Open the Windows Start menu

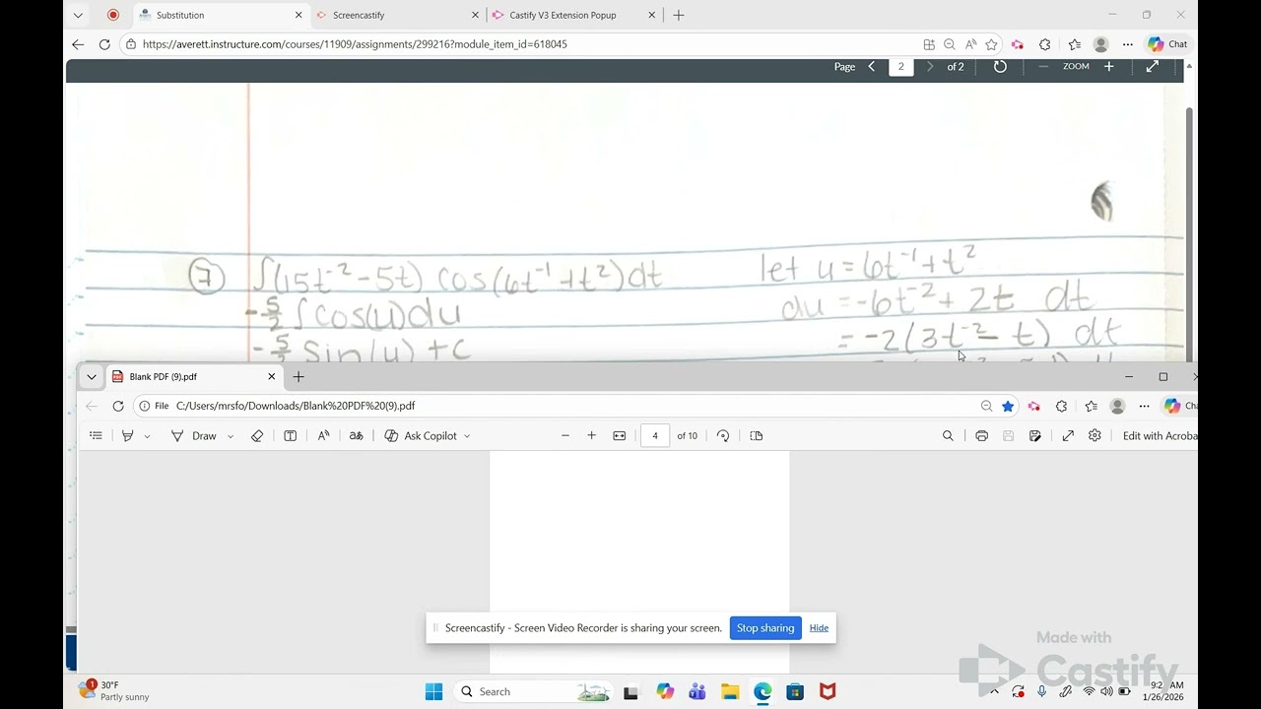[x=433, y=691]
